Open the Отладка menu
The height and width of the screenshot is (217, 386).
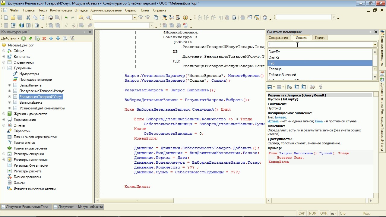(81, 10)
